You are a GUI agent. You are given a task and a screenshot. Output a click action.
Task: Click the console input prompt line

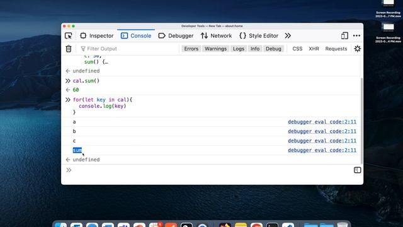pyautogui.click(x=211, y=170)
